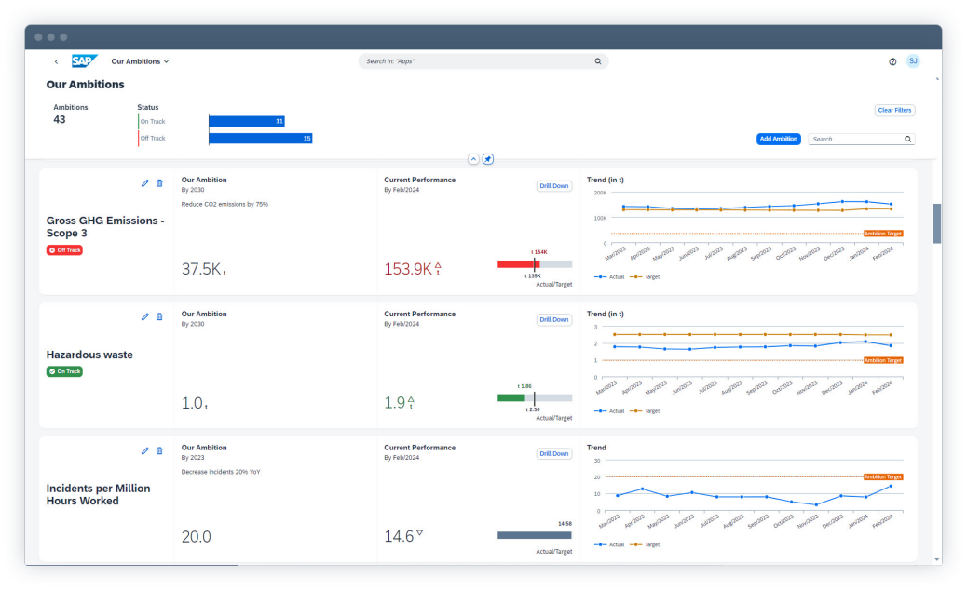Hide the Actual series in Hazardous waste trend
Image resolution: width=967 pixels, height=590 pixels.
click(x=611, y=410)
